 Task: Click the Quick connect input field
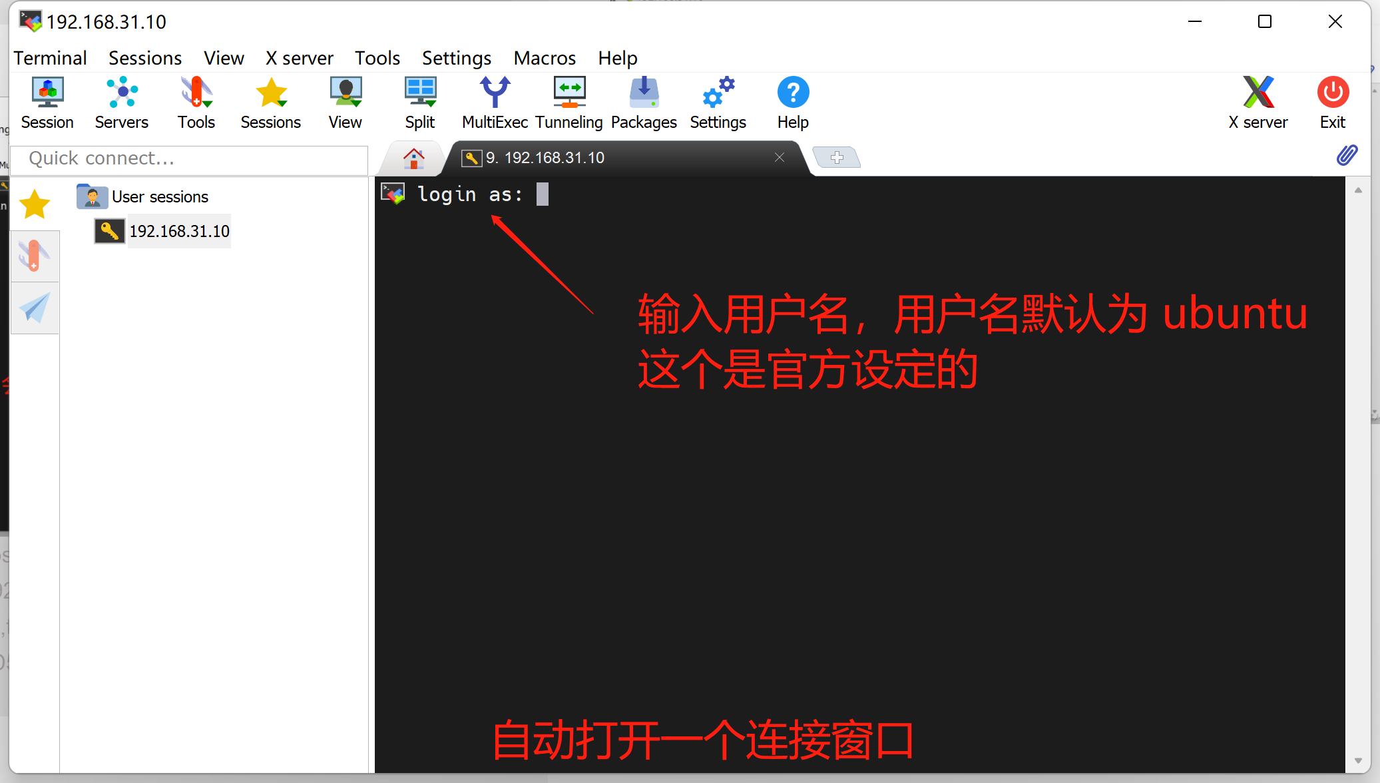[x=190, y=158]
